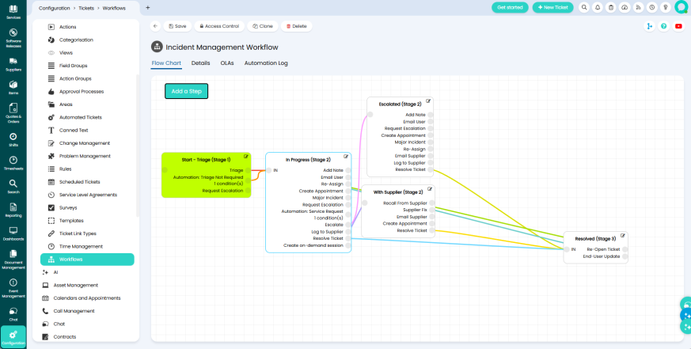Click the Supplier Fix action connector

432,211
